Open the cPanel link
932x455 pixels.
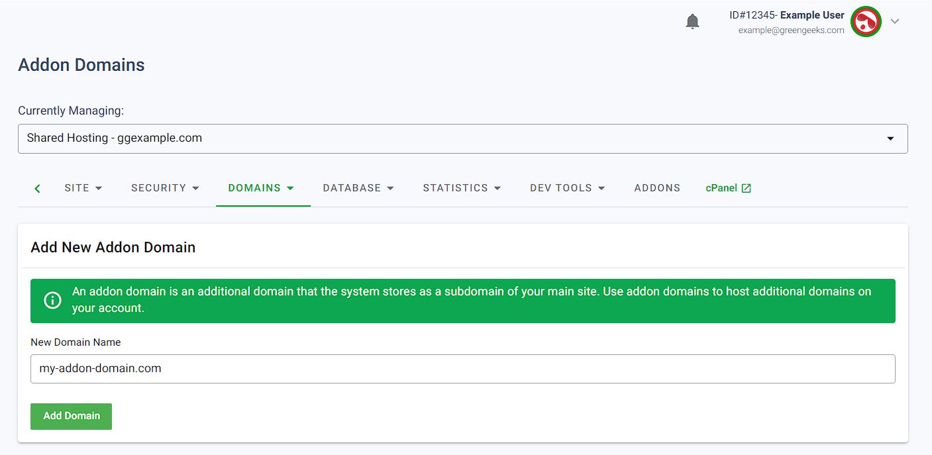click(x=721, y=188)
